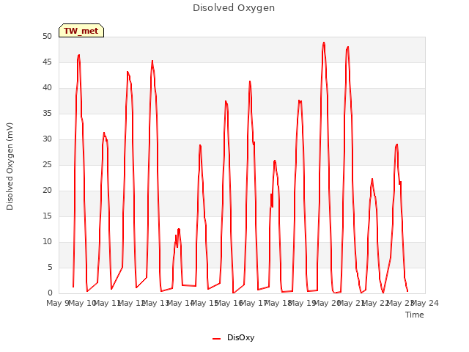469x352 pixels.
Task: Click the highest peak near May 20
Action: 324,43
